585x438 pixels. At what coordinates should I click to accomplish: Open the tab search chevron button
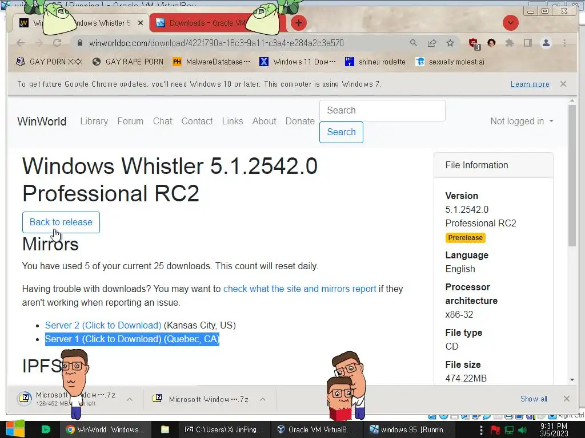tap(510, 23)
